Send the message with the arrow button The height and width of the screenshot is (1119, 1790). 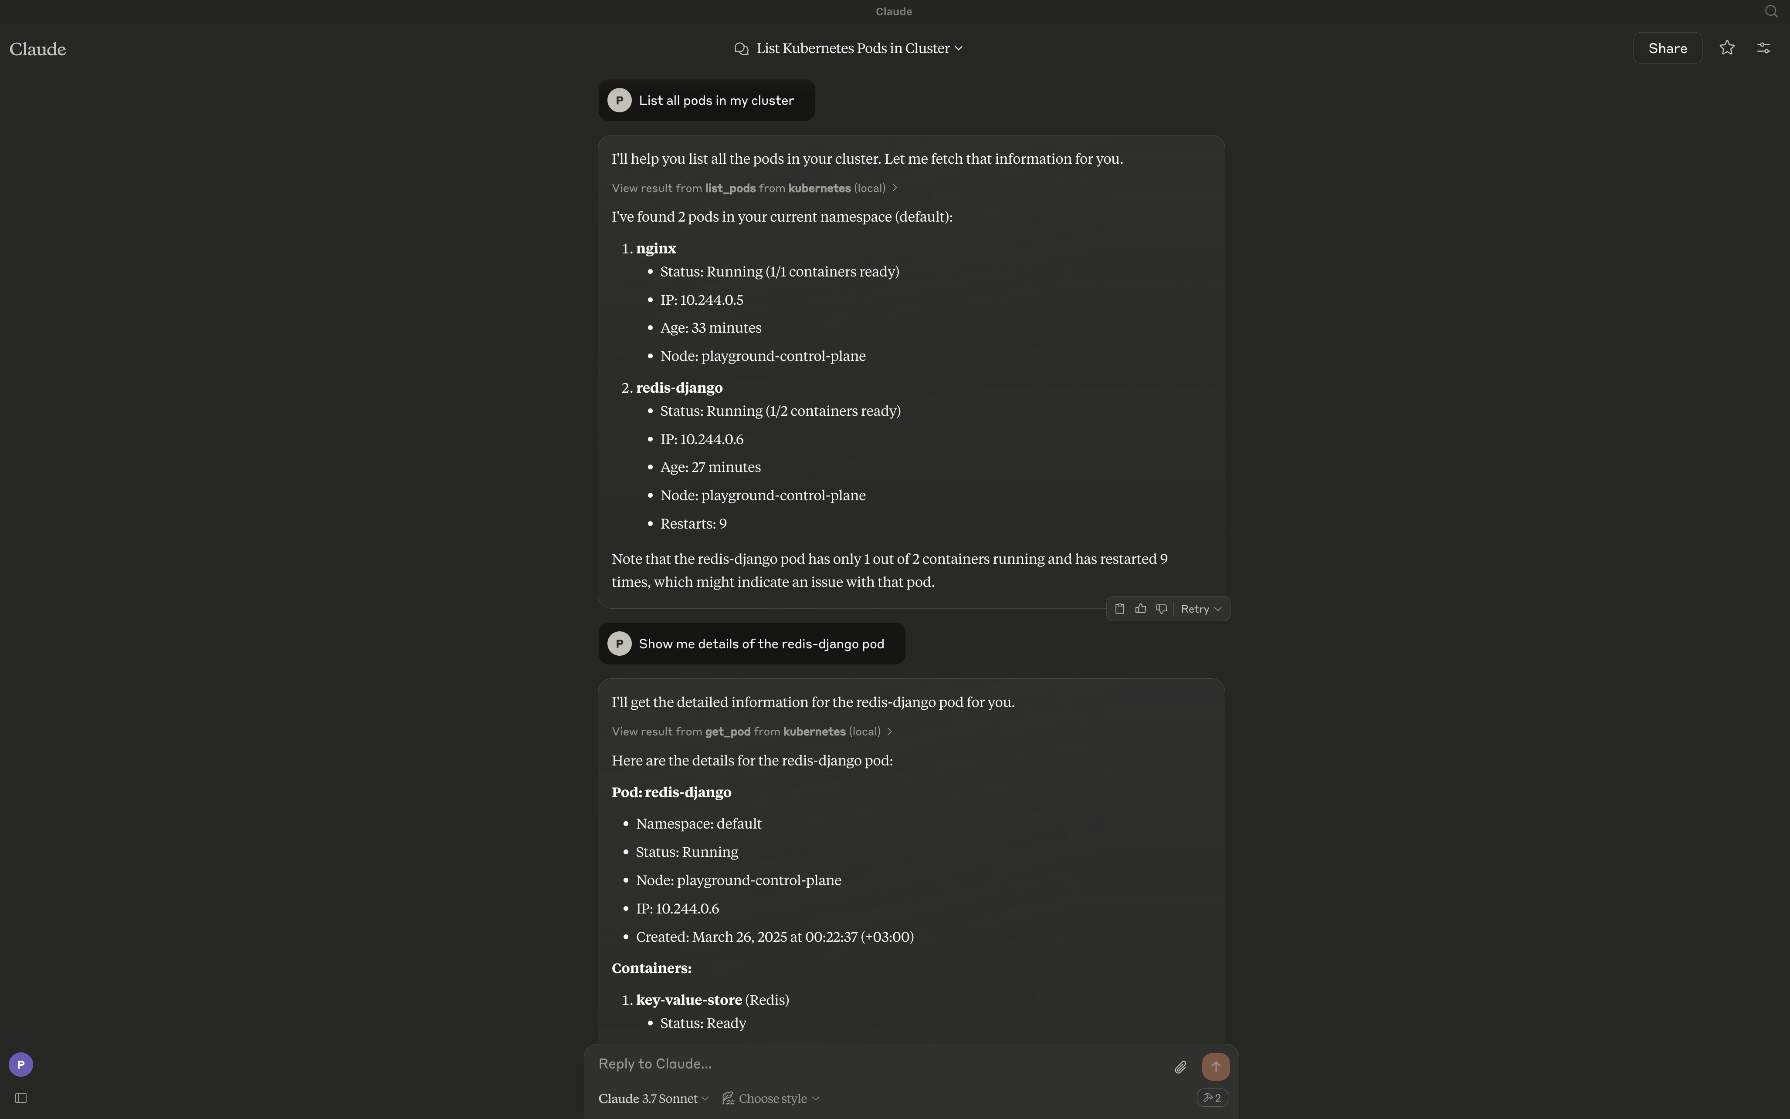(1215, 1066)
